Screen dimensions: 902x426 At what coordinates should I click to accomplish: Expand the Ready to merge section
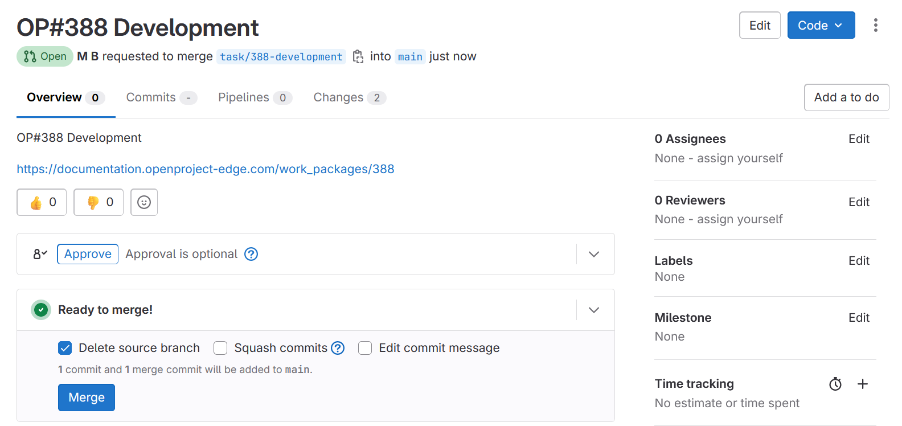click(594, 310)
